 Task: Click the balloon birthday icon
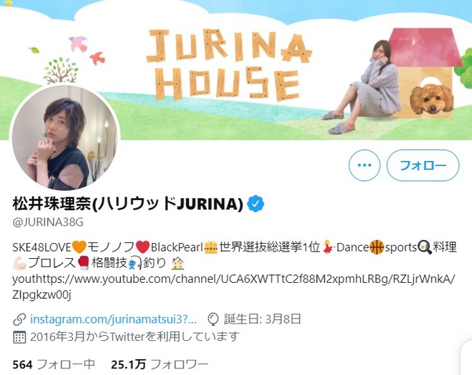[213, 319]
